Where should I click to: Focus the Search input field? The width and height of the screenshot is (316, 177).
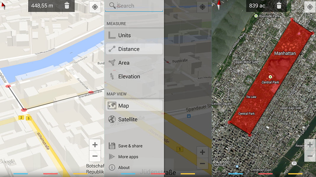pyautogui.click(x=134, y=6)
